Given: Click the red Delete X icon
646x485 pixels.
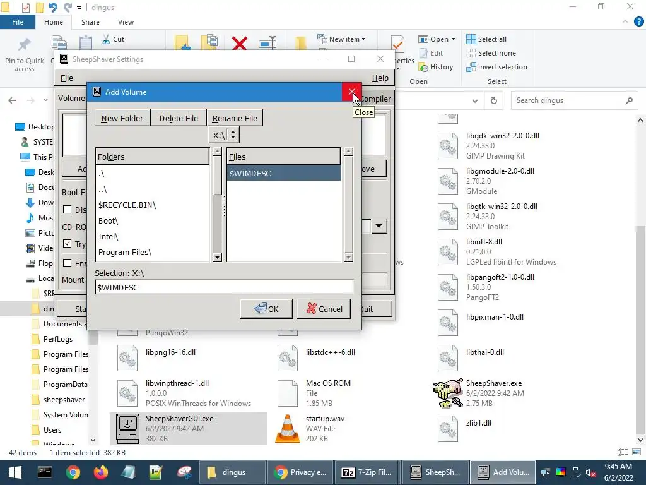Looking at the screenshot, I should pos(239,43).
